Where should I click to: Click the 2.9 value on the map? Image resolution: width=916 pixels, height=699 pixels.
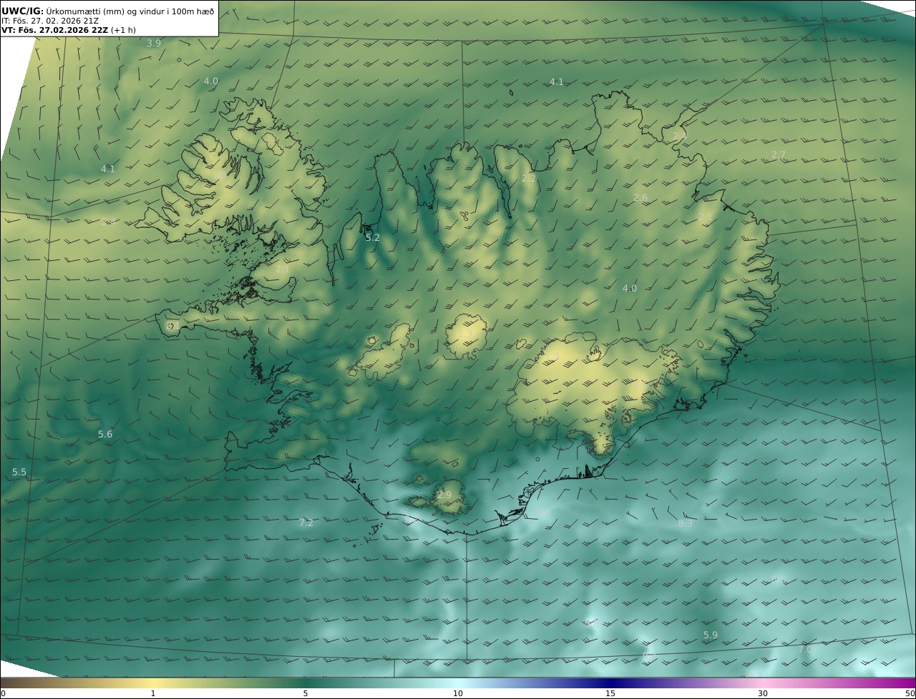[x=444, y=495]
